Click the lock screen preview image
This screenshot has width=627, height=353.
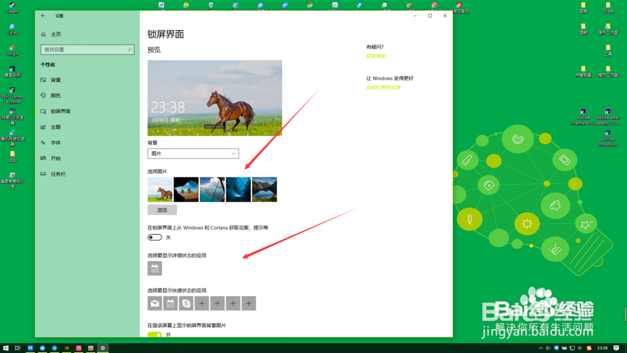(214, 98)
